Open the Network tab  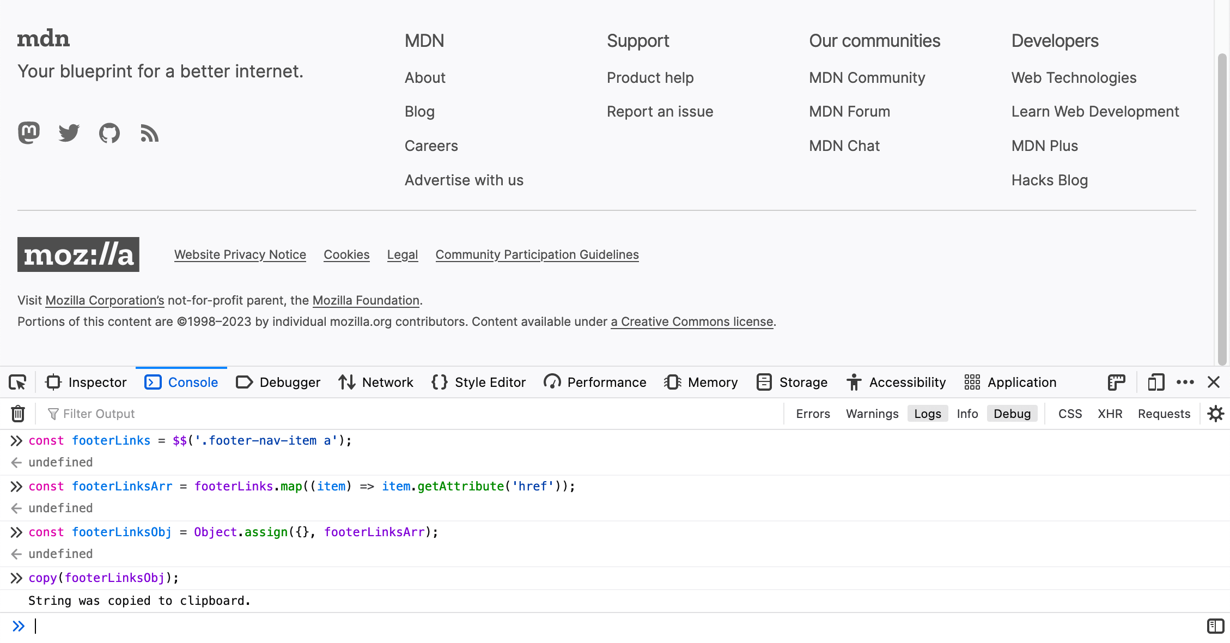[x=375, y=383]
